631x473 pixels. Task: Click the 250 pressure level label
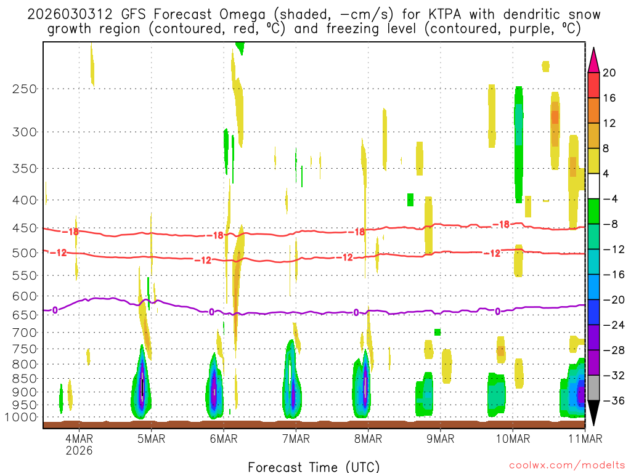[25, 89]
